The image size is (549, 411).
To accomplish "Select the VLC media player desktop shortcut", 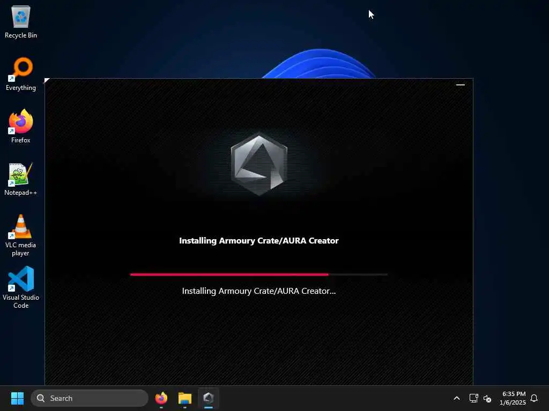I will pos(21,235).
